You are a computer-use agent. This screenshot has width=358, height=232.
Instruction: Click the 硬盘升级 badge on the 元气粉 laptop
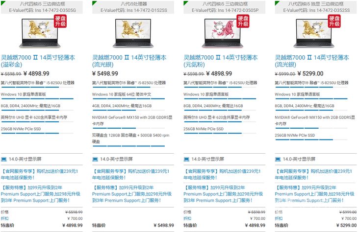click(243, 21)
